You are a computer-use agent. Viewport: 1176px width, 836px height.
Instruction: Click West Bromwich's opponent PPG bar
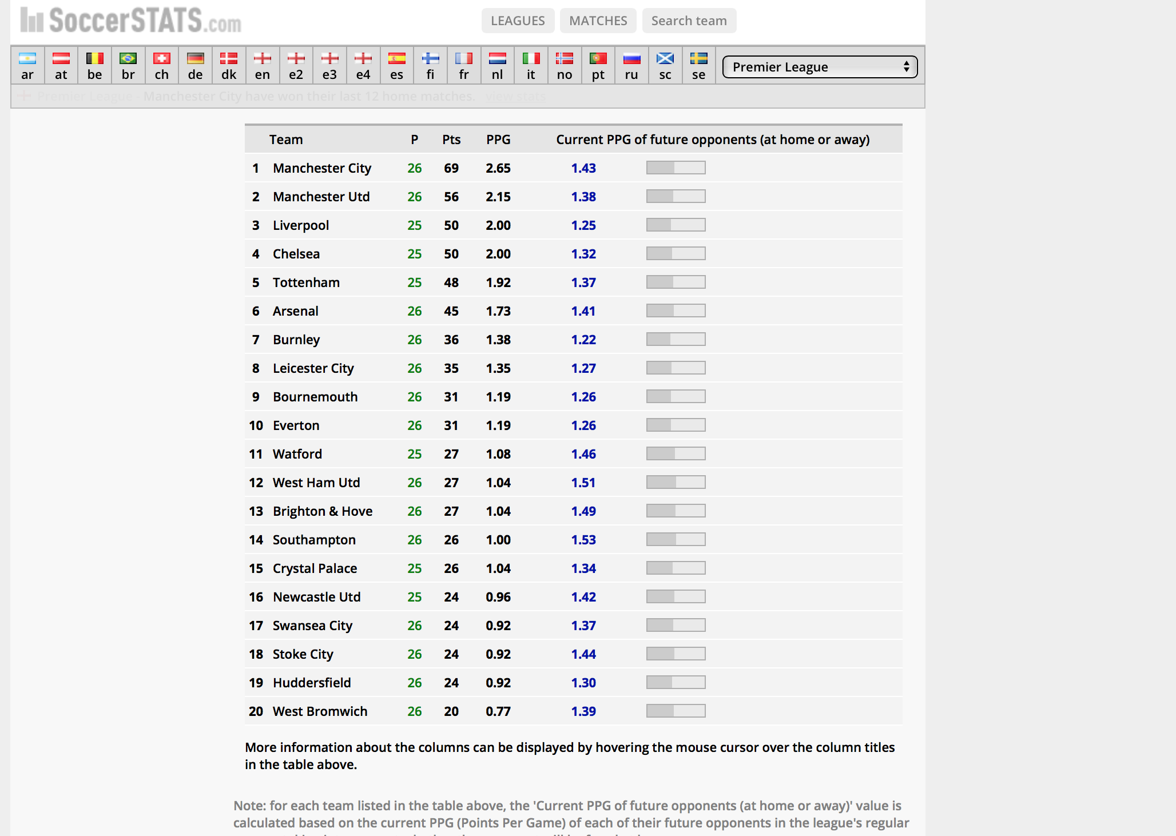pyautogui.click(x=676, y=711)
